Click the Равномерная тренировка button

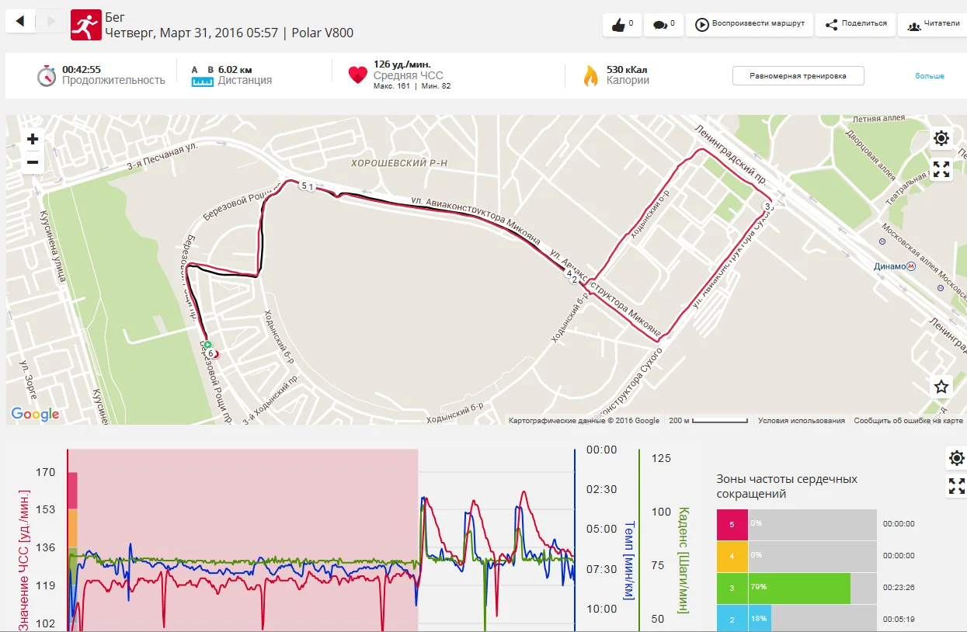798,76
